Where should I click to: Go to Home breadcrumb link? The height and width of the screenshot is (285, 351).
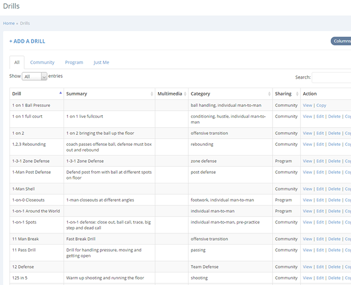(9, 24)
